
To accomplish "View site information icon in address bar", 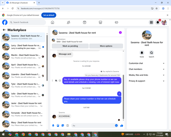I will click(x=18, y=8).
